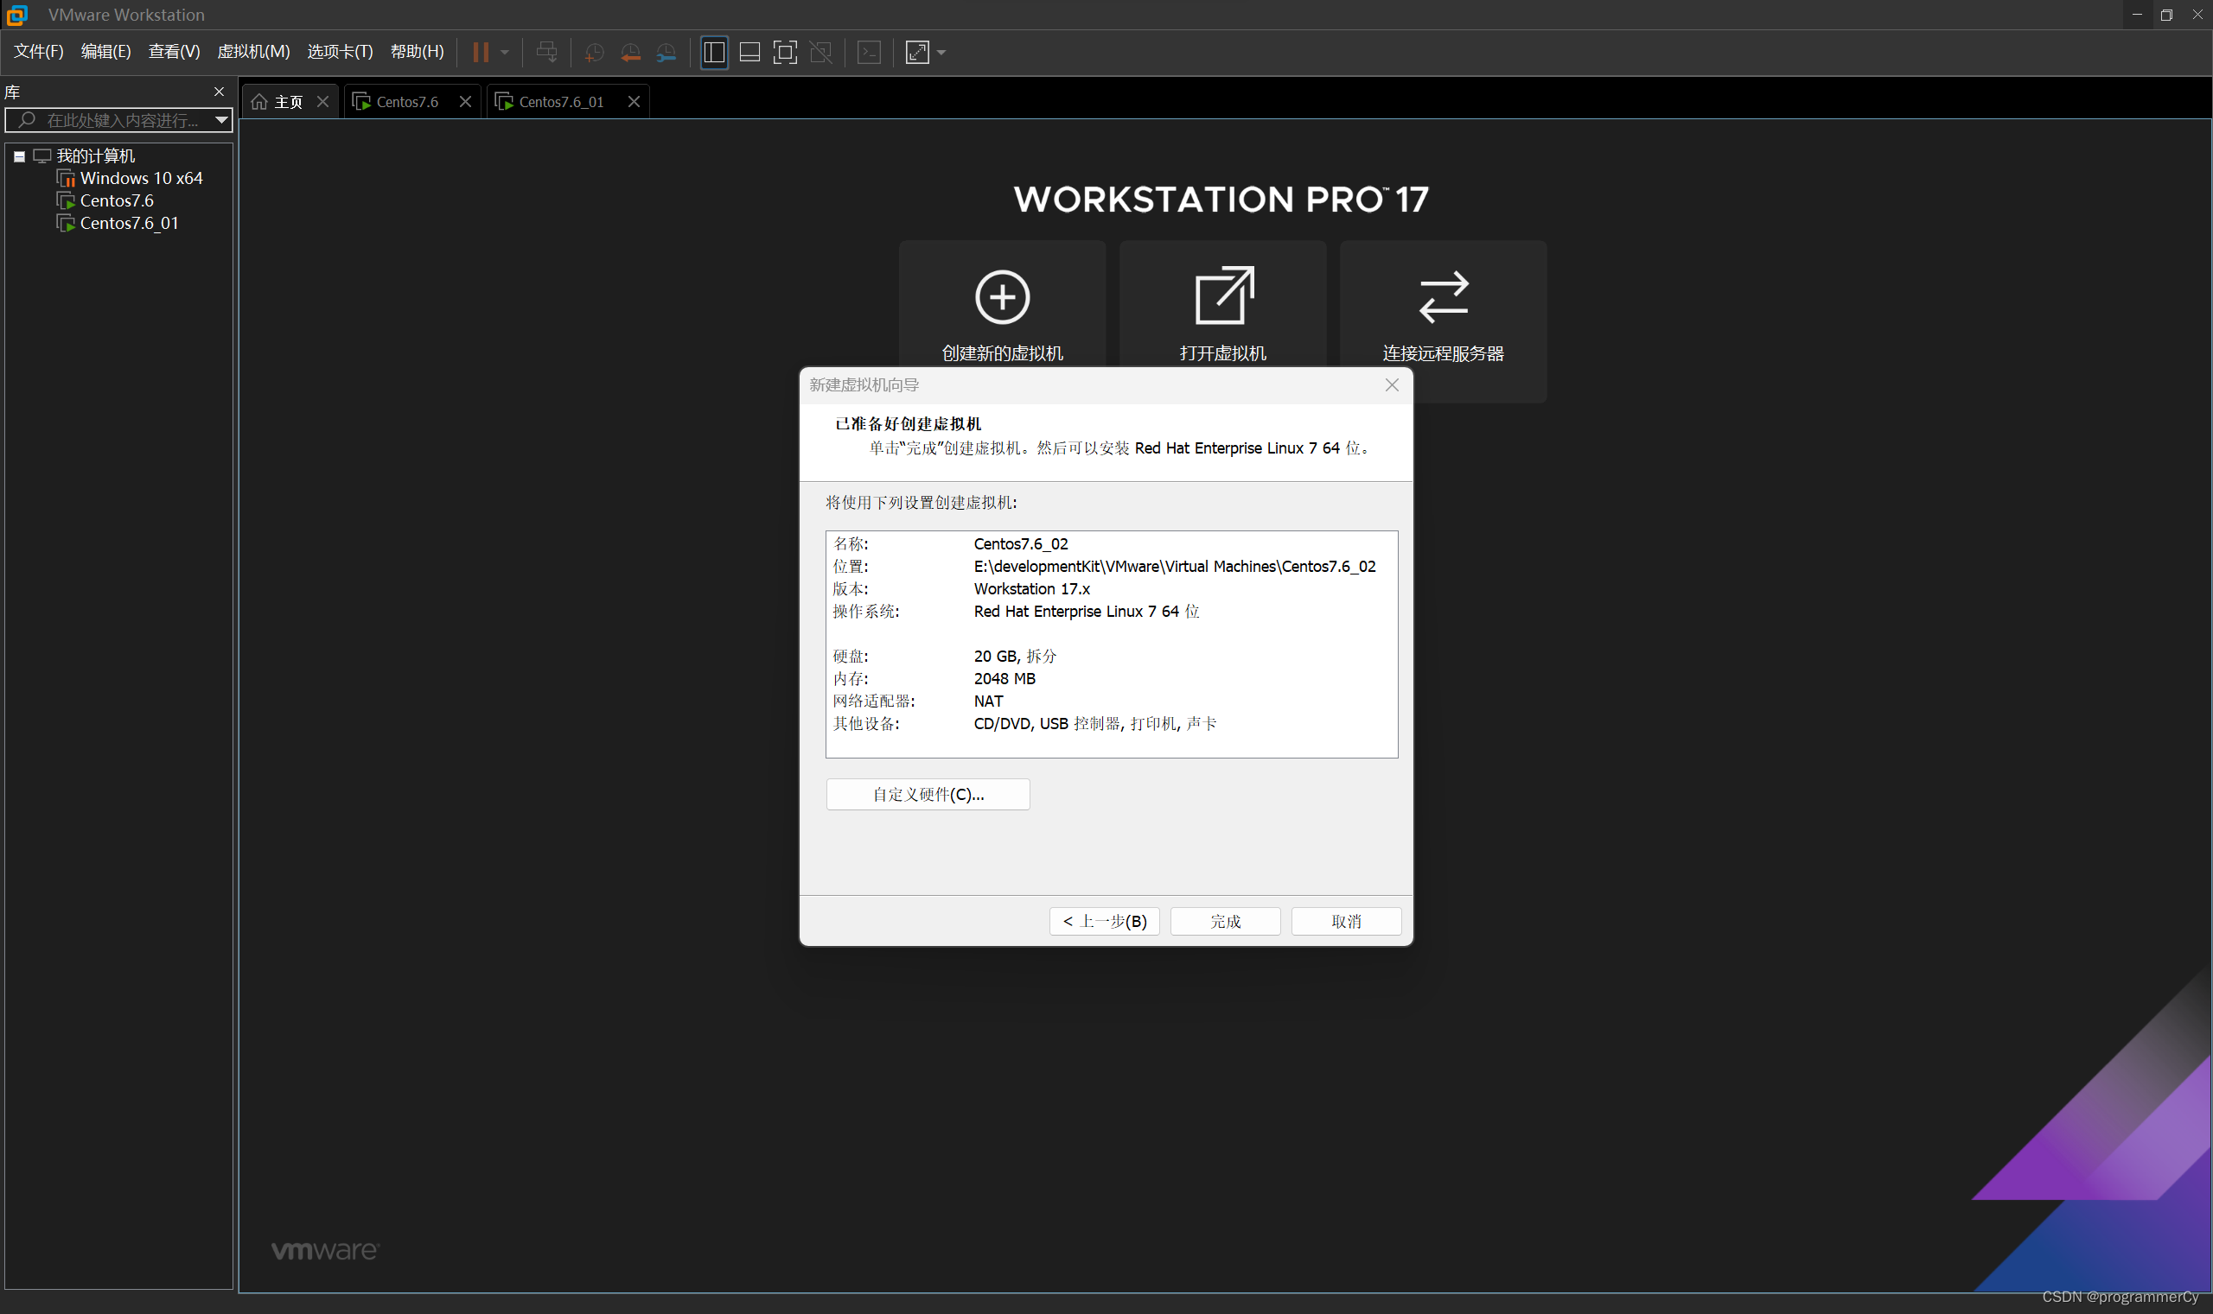
Task: Collapse the 我的计算机 tree node
Action: tap(19, 156)
